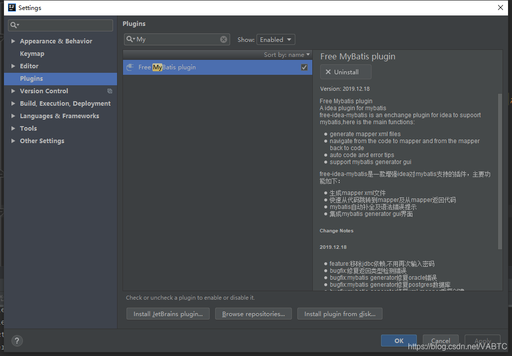Click the plugin search magnifier icon
Screen dimensions: 512x356
[x=130, y=39]
